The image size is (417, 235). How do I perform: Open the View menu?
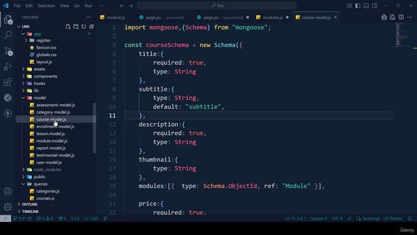65,6
